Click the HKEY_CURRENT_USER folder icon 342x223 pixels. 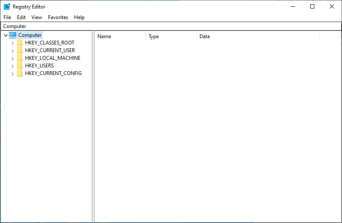coord(20,50)
